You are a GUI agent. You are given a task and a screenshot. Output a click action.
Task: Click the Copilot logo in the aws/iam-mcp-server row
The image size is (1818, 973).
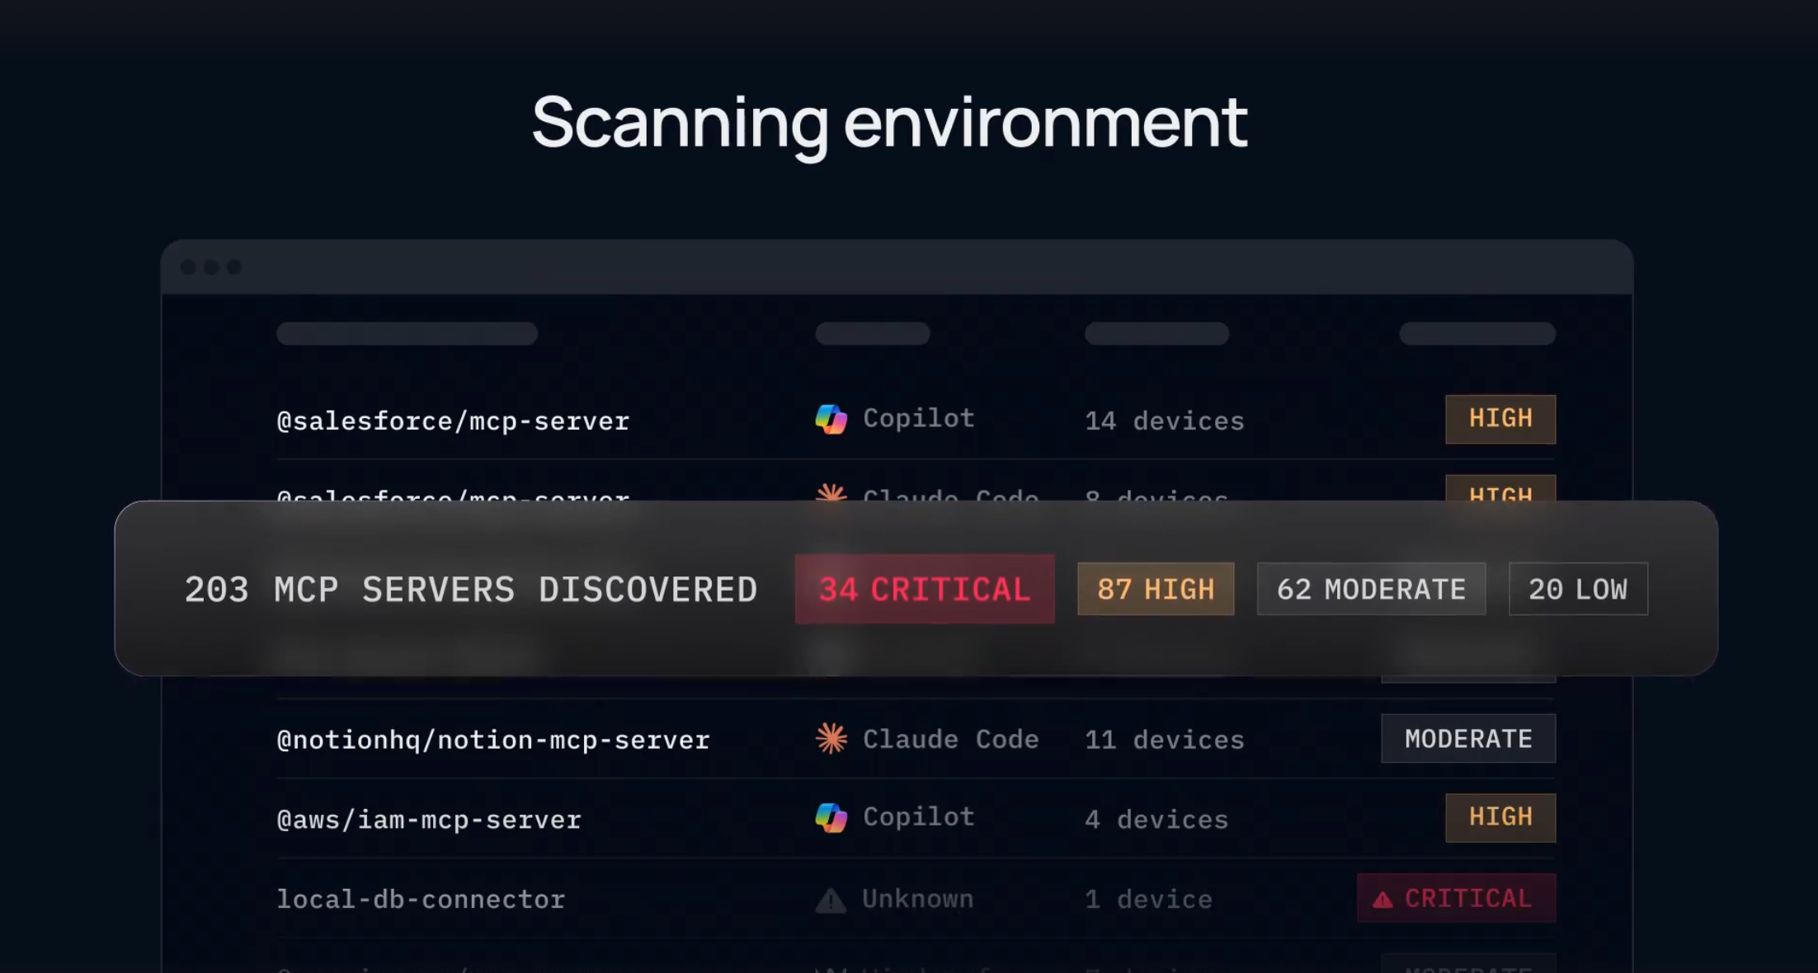tap(831, 818)
